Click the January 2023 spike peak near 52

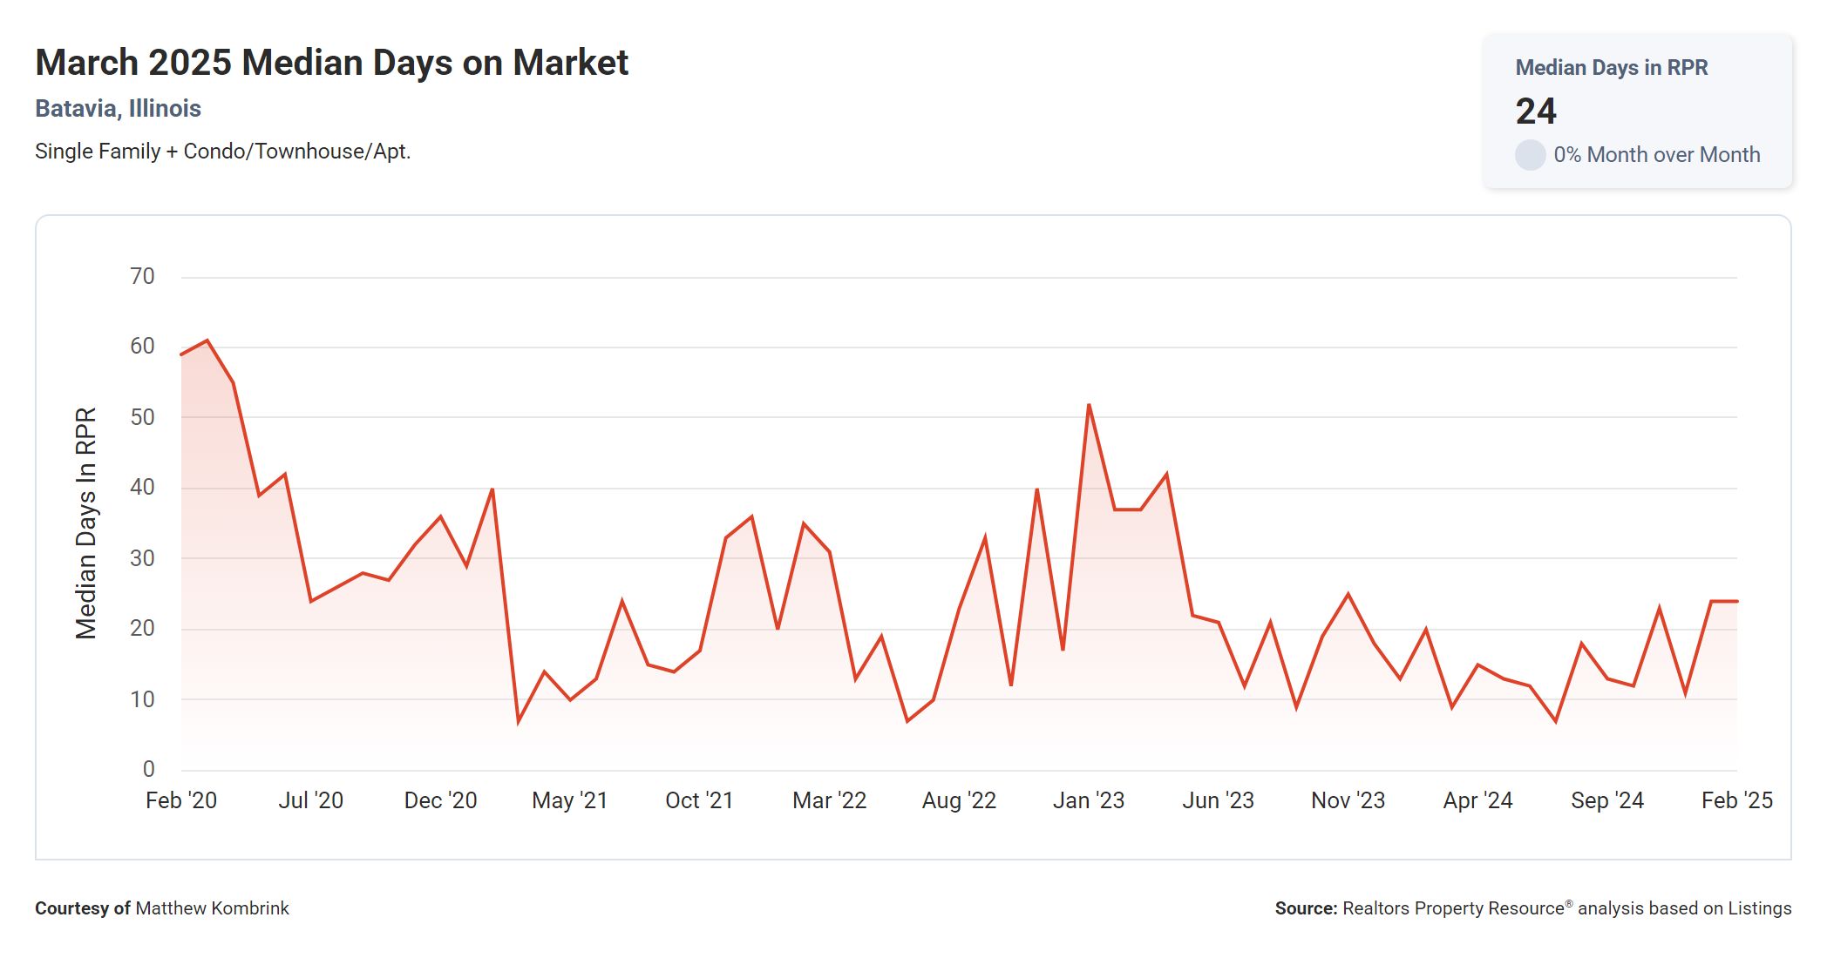pos(1089,406)
